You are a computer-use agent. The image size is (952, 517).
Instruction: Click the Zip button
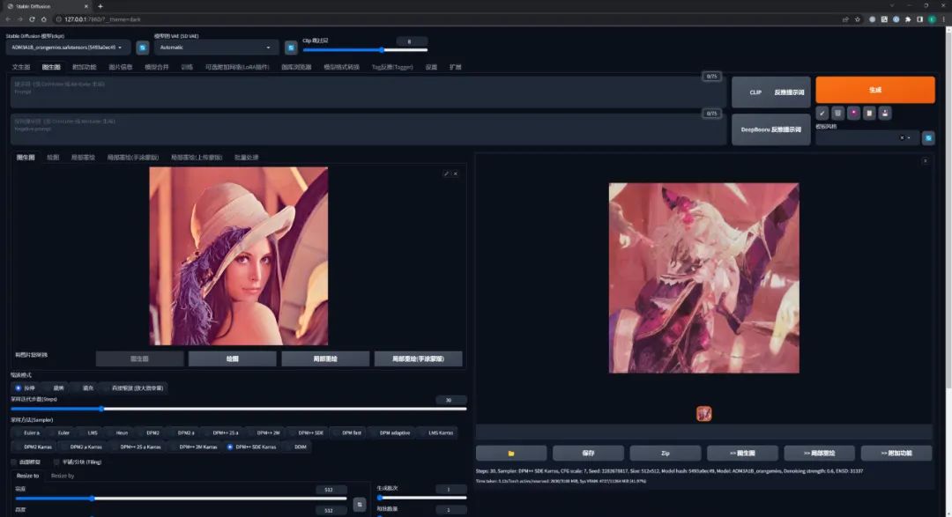pyautogui.click(x=666, y=454)
